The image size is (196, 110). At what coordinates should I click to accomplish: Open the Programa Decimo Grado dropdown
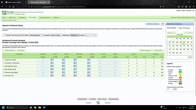tap(56, 35)
